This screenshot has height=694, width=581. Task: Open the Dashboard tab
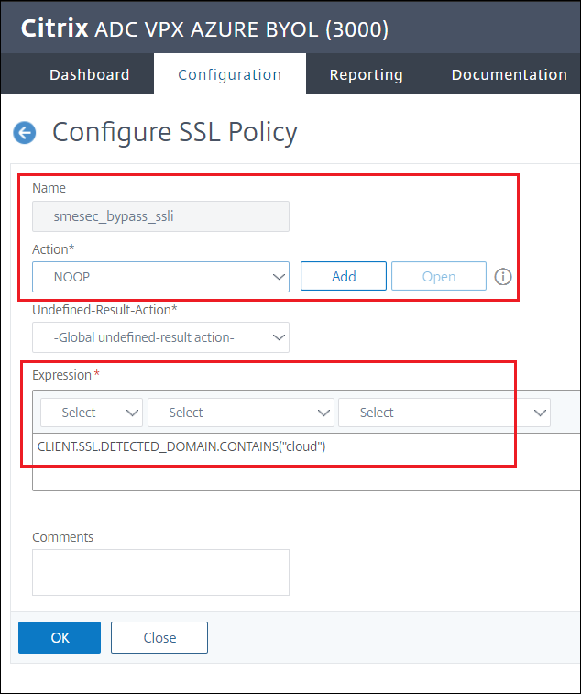click(89, 75)
